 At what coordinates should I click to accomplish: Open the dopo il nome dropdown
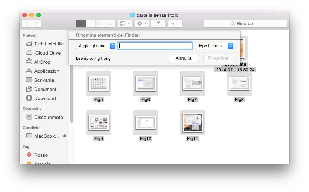click(x=214, y=46)
